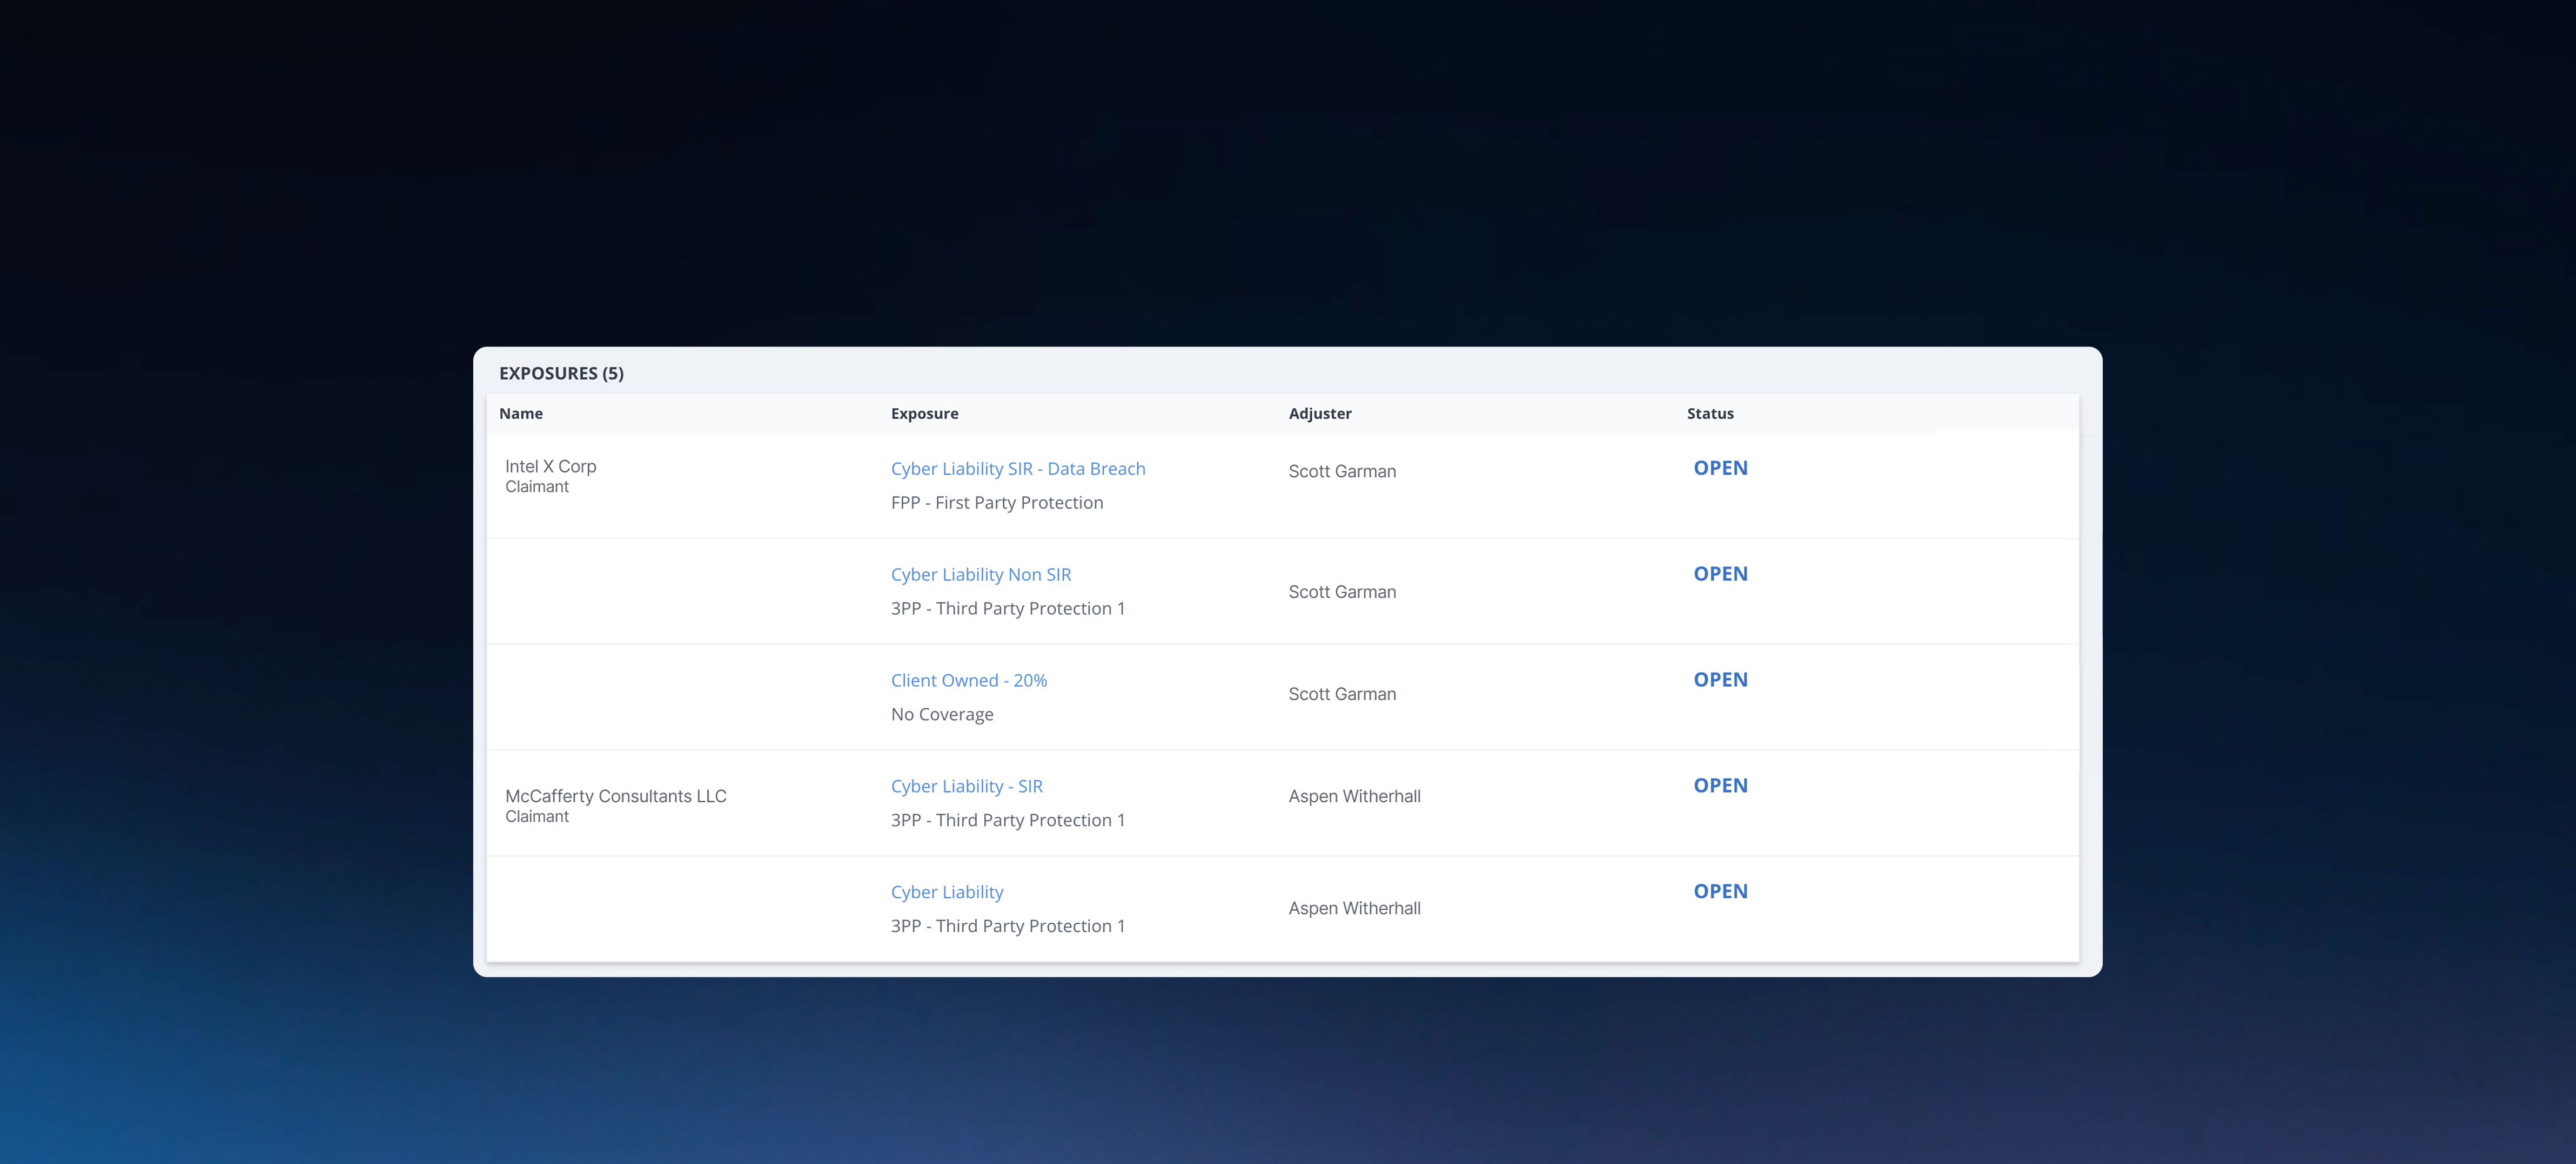2576x1164 pixels.
Task: Open Cyber Liability SIR - Data Breach link
Action: pyautogui.click(x=1017, y=469)
